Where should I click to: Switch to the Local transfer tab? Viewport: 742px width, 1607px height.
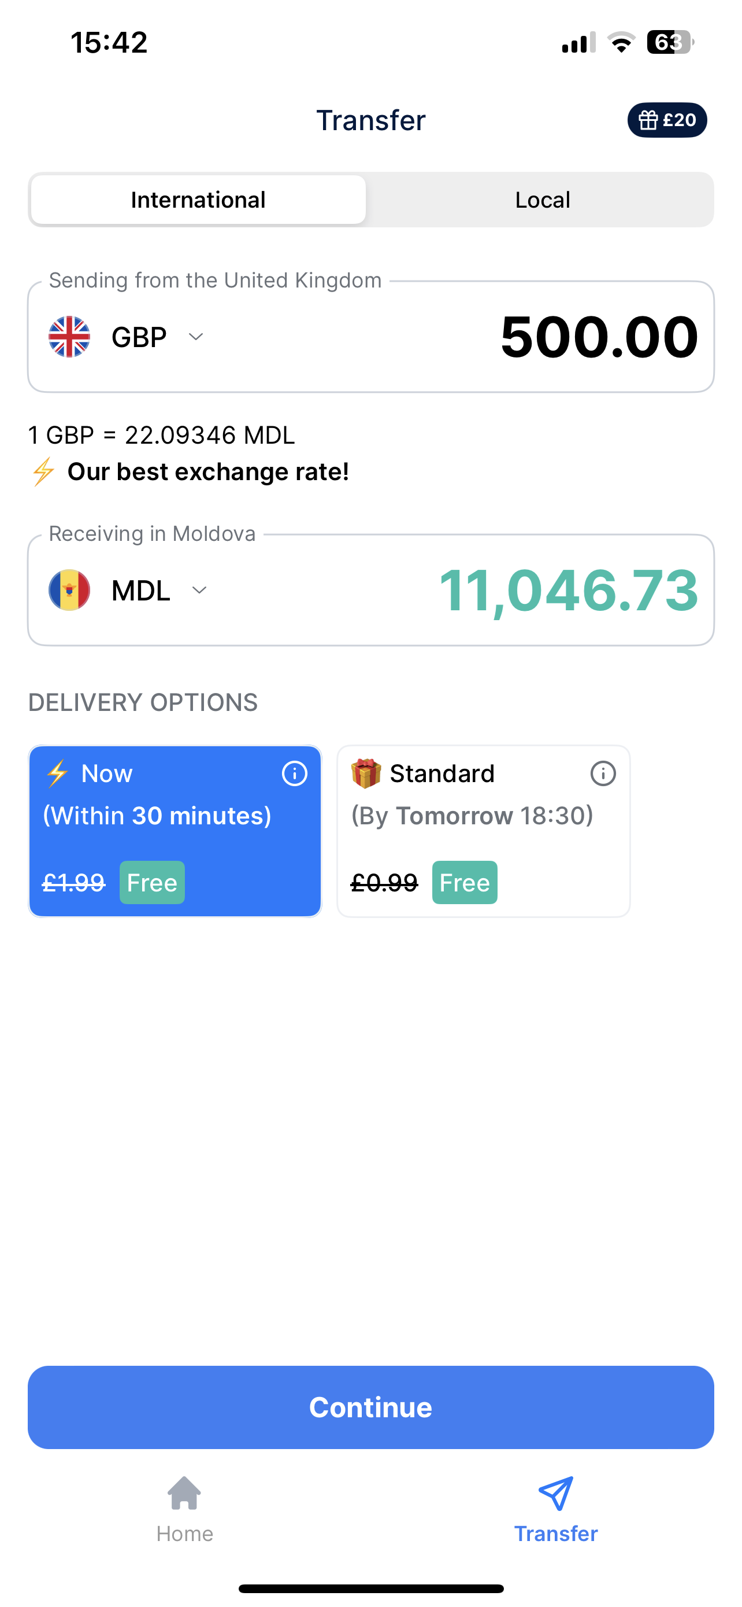pos(542,200)
